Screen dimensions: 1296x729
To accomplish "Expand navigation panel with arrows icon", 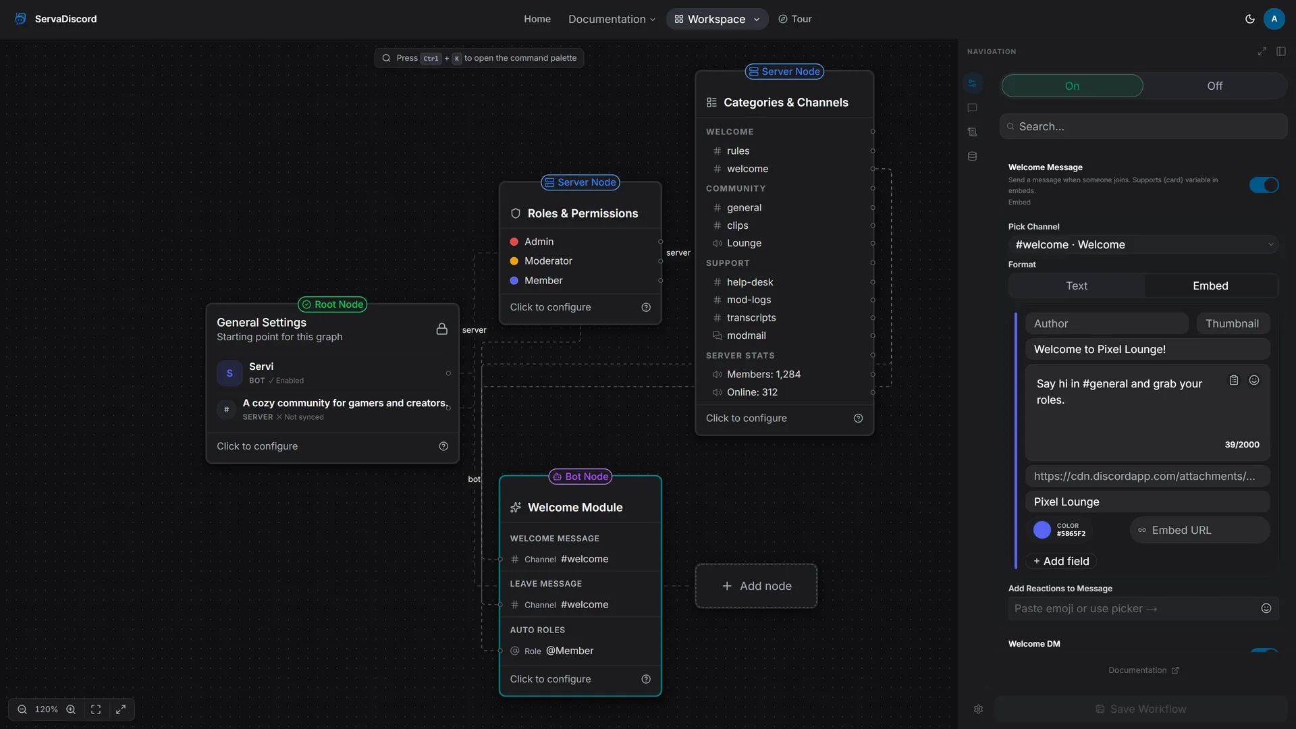I will [1262, 51].
